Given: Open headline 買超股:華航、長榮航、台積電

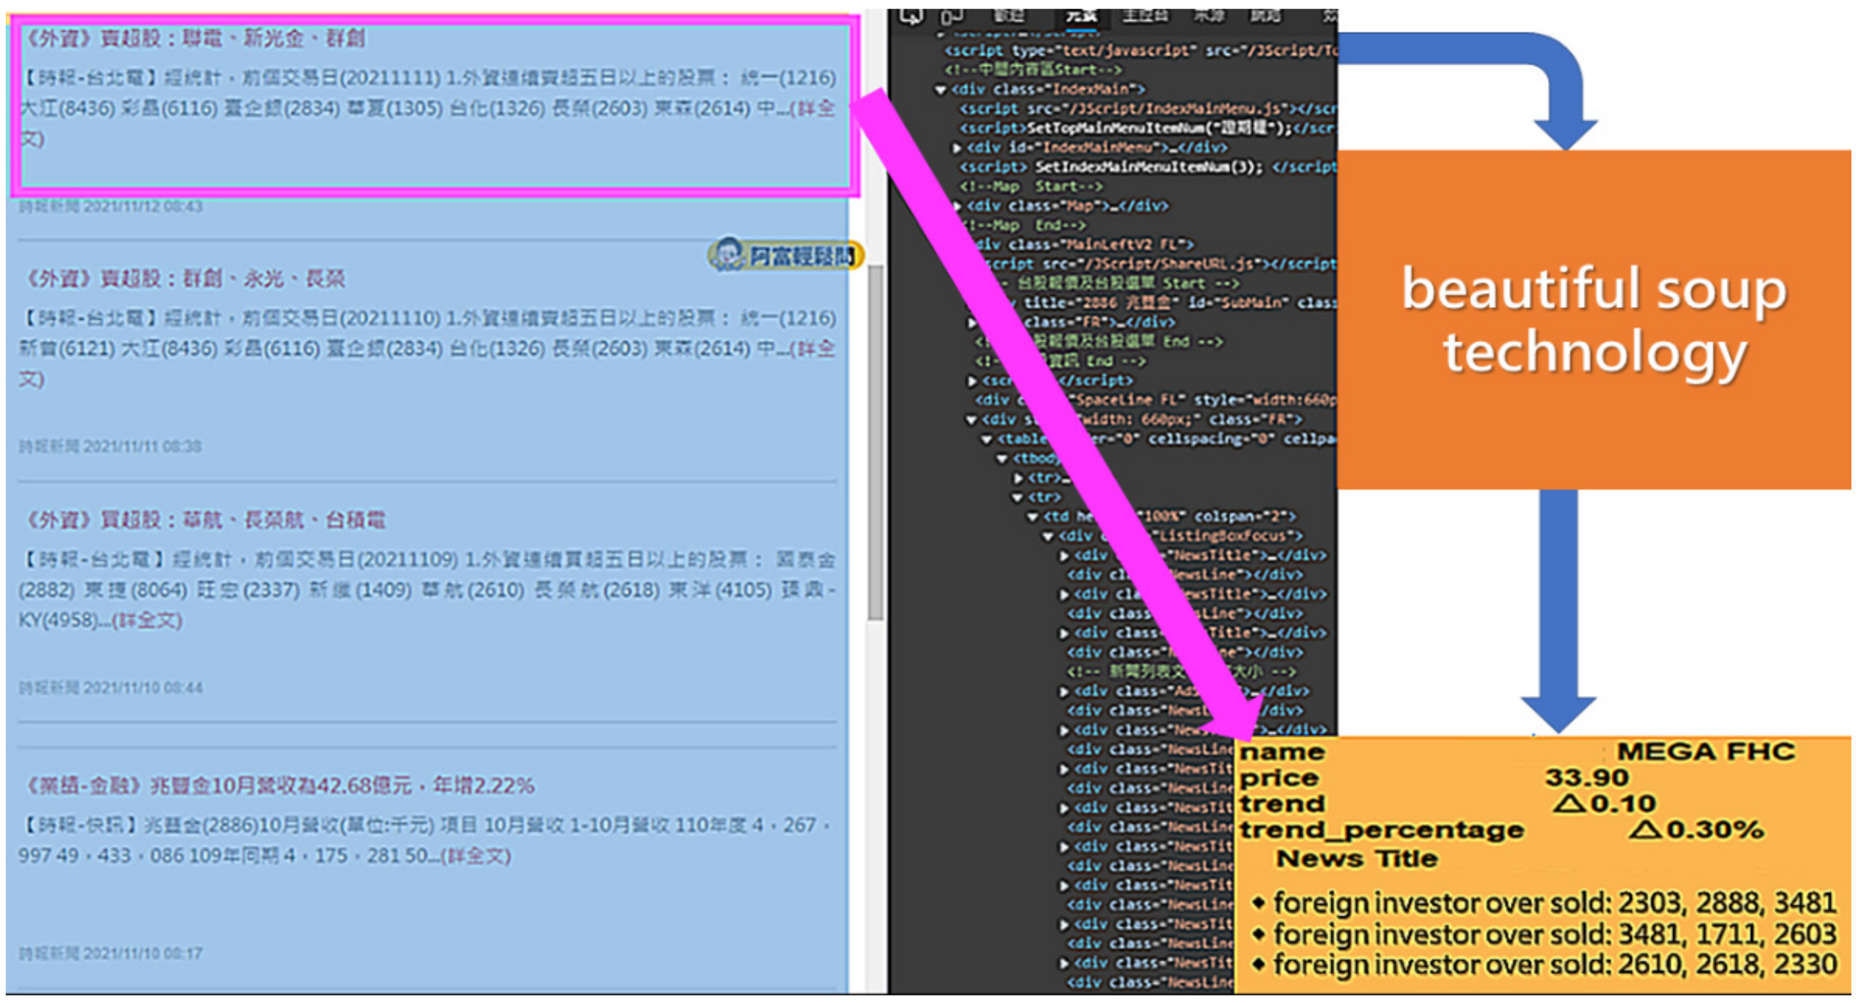Looking at the screenshot, I should coord(205,520).
